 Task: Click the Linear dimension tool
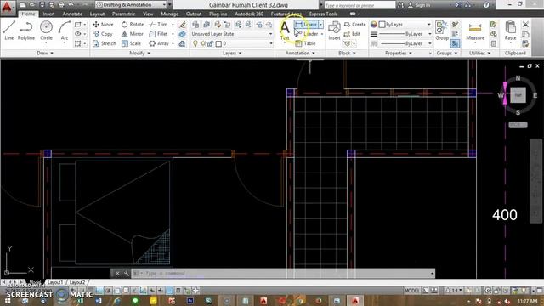306,25
